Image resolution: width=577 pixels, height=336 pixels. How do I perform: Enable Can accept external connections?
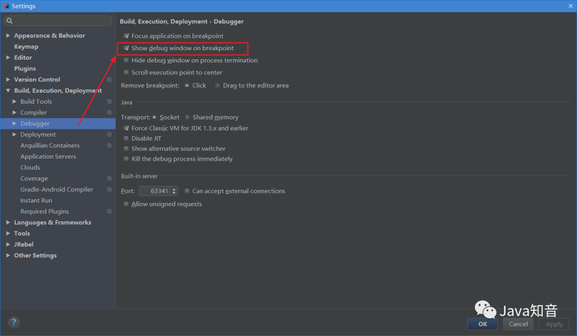coord(187,191)
